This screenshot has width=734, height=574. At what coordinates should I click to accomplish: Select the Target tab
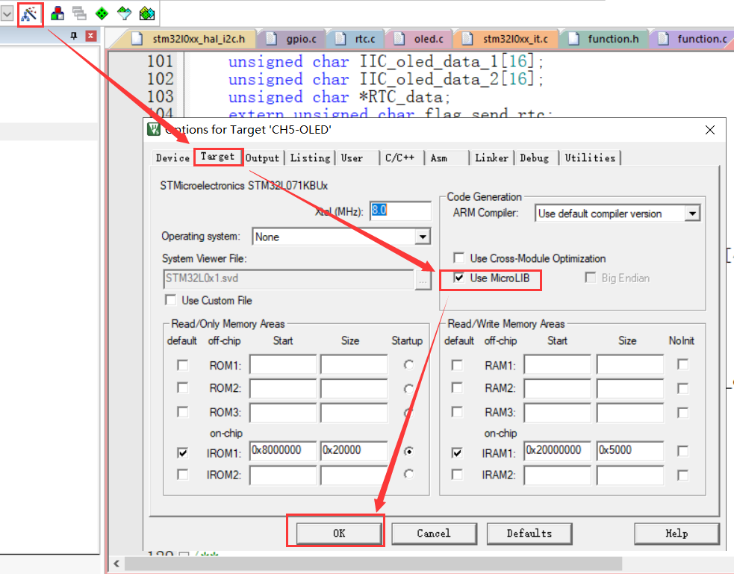point(218,157)
